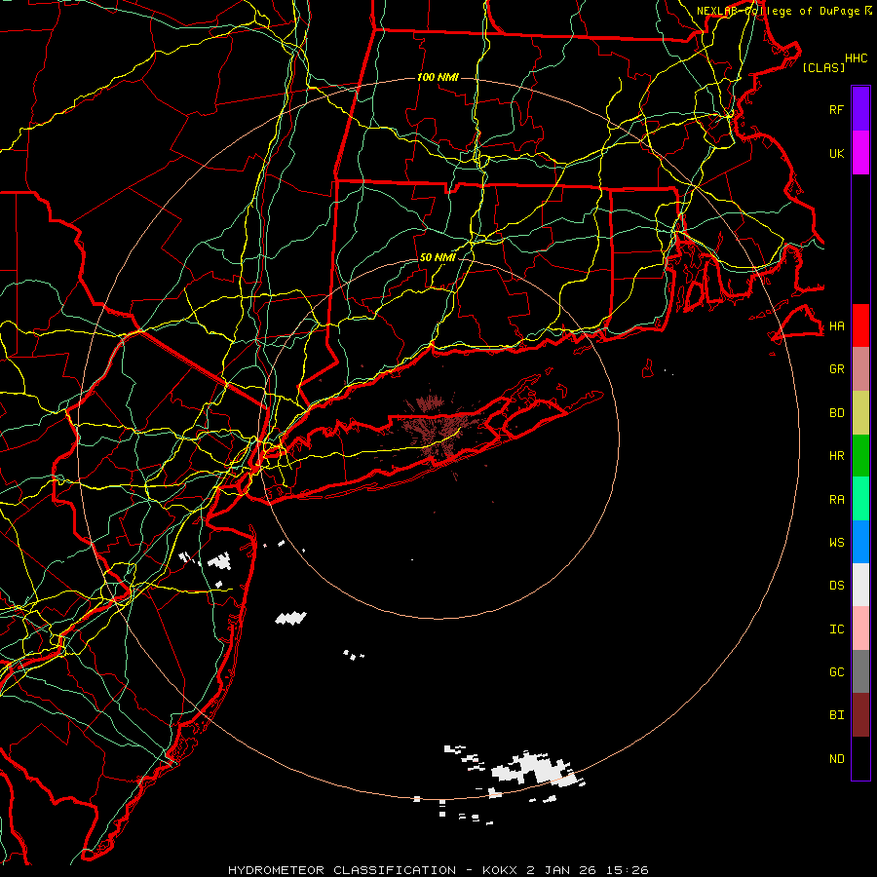Click the black ND legend color swatch

[860, 758]
